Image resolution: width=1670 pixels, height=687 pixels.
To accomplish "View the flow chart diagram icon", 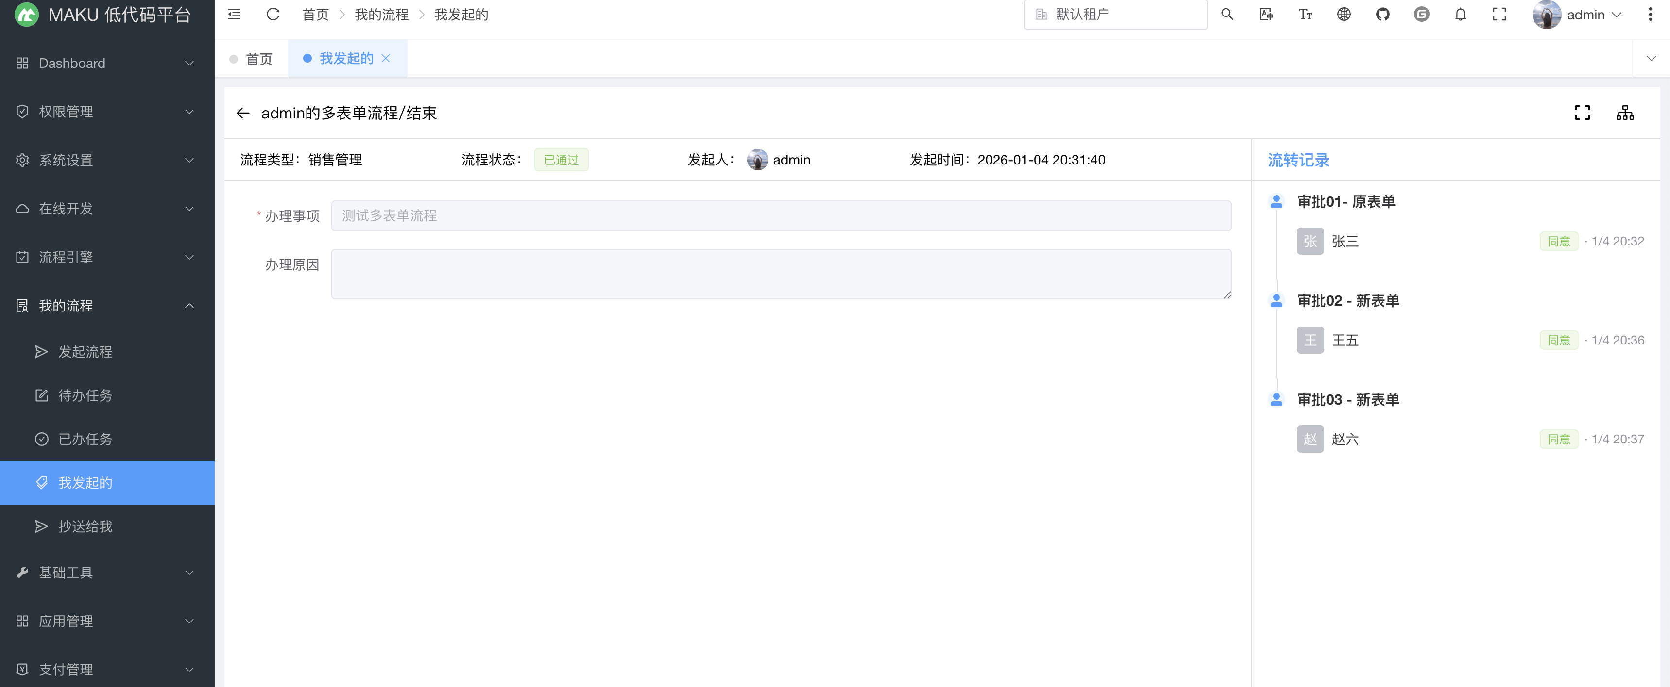I will 1625,113.
